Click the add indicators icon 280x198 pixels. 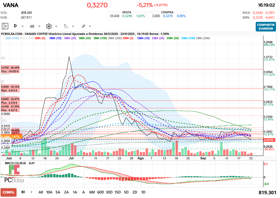click(66, 26)
